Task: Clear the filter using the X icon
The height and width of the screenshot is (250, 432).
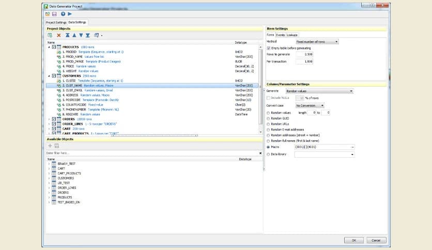Action: (x=260, y=153)
